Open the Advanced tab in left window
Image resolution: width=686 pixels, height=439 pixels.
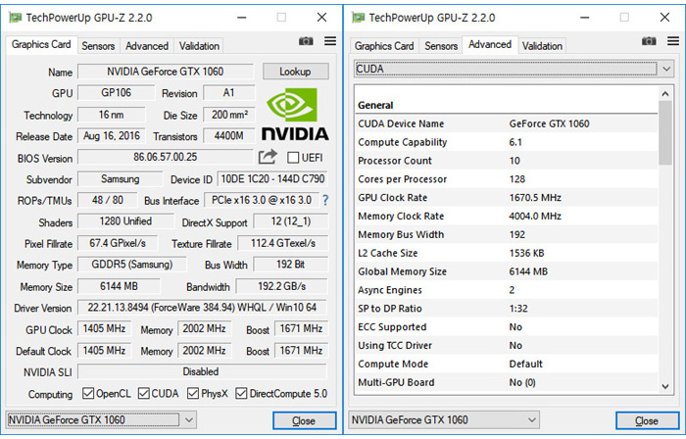[x=147, y=46]
